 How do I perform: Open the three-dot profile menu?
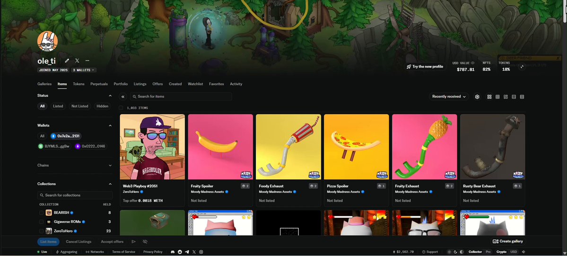click(x=87, y=61)
